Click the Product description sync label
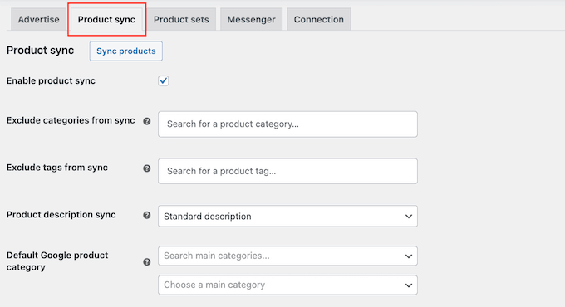 tap(61, 215)
